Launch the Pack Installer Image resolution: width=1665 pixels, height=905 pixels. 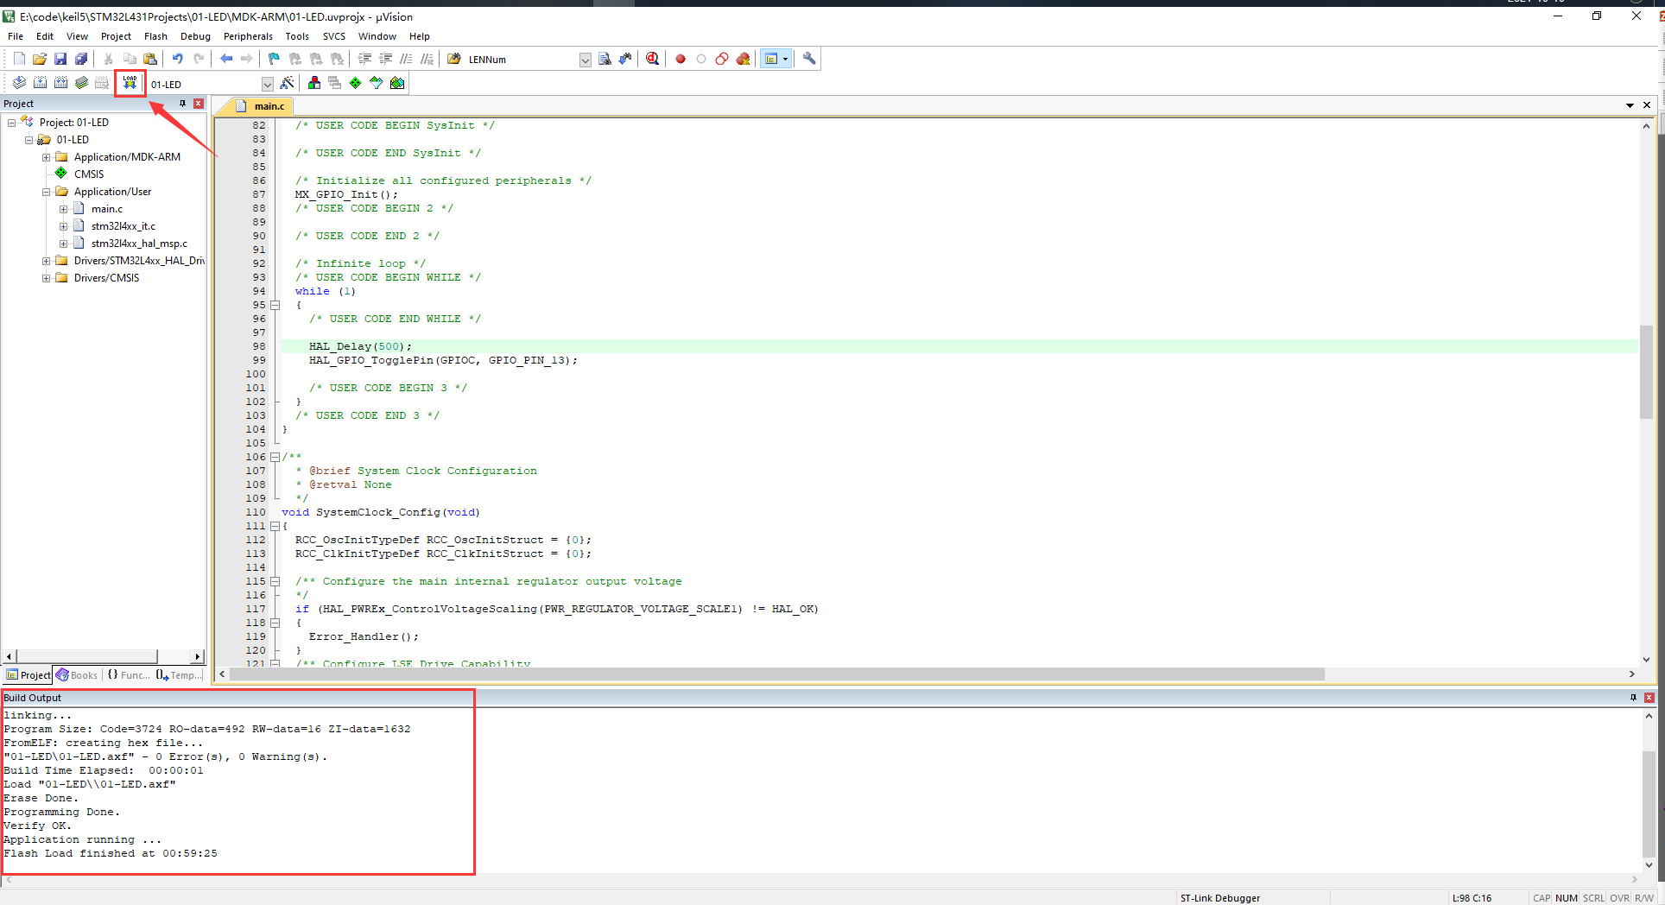397,83
